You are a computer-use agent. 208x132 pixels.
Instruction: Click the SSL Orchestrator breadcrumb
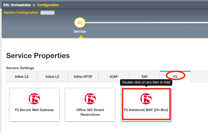(x=17, y=5)
